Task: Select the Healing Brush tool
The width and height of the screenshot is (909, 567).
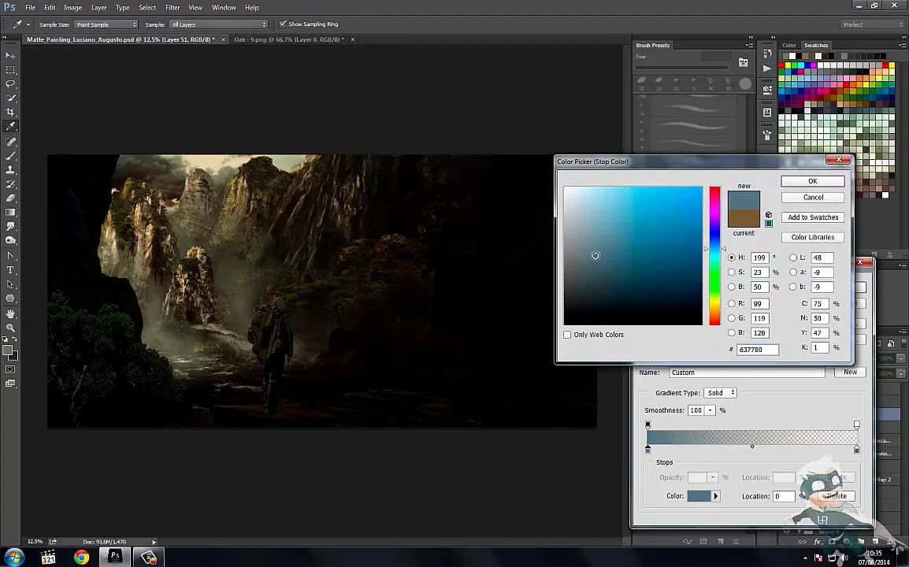Action: click(x=10, y=142)
